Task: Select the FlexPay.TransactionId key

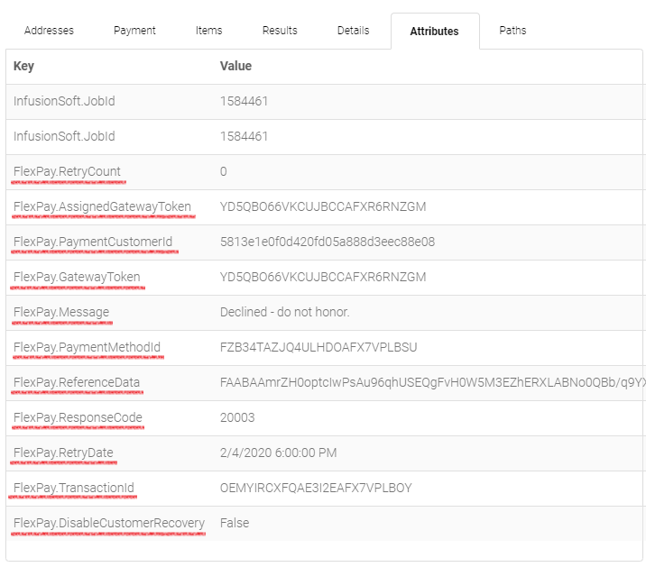Action: [74, 488]
